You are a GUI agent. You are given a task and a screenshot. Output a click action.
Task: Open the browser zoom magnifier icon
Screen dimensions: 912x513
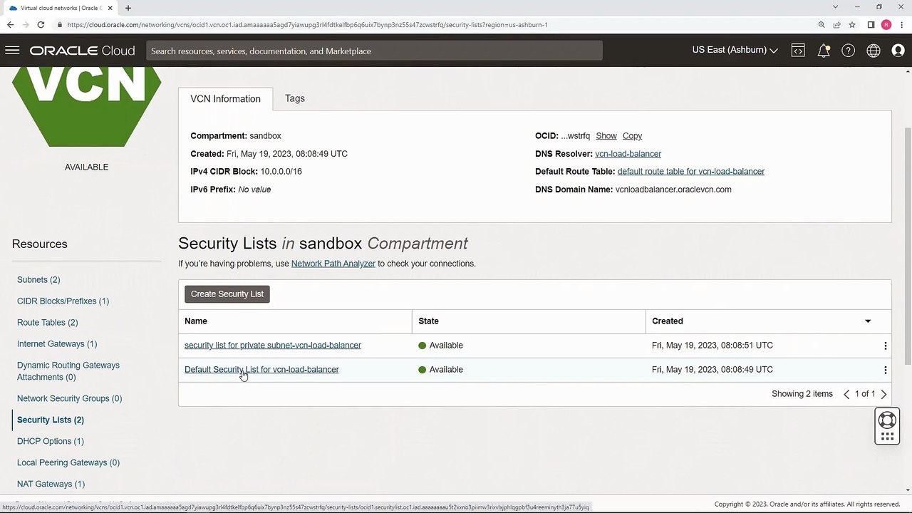[x=822, y=25]
